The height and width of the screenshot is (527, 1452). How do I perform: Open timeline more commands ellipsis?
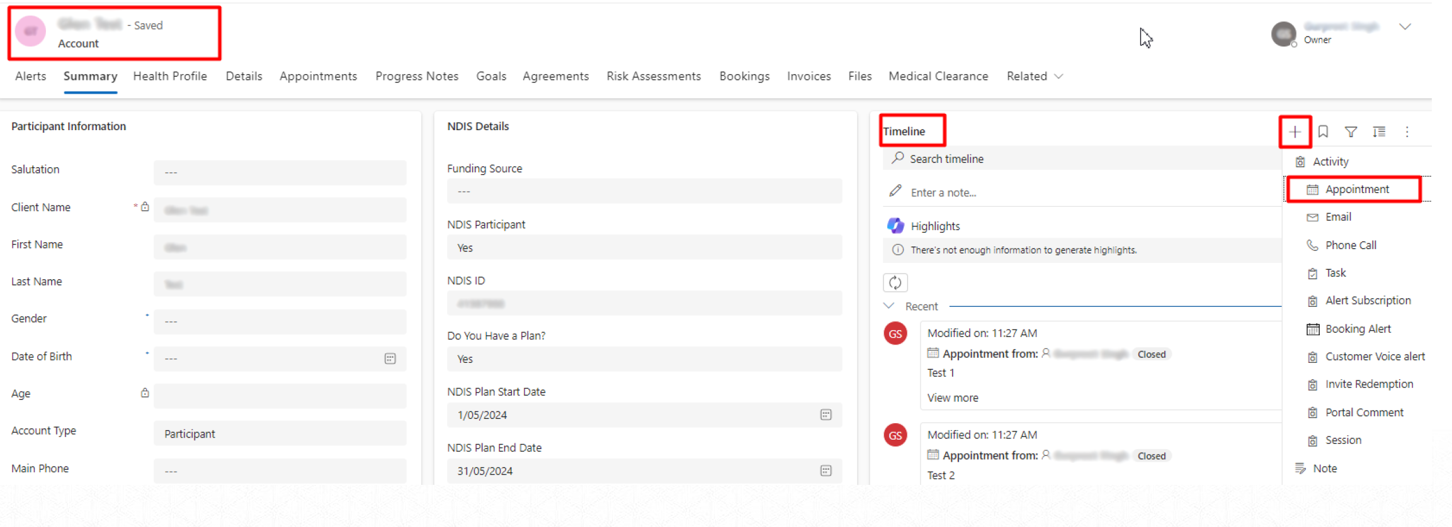1407,132
